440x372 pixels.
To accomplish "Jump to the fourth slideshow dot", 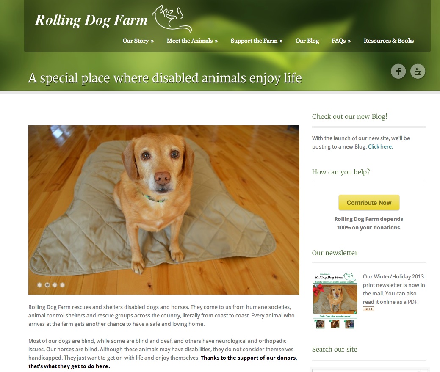I will click(x=62, y=285).
